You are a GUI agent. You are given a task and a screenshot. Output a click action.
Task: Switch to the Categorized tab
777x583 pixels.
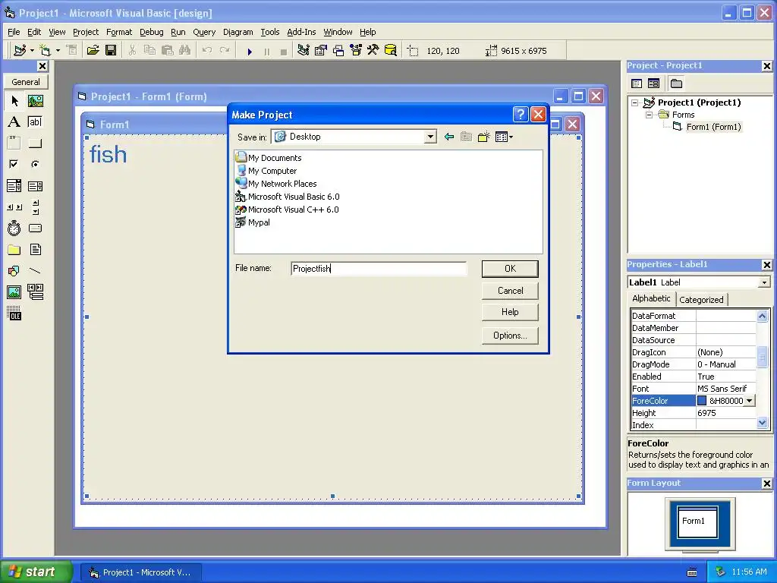tap(701, 300)
